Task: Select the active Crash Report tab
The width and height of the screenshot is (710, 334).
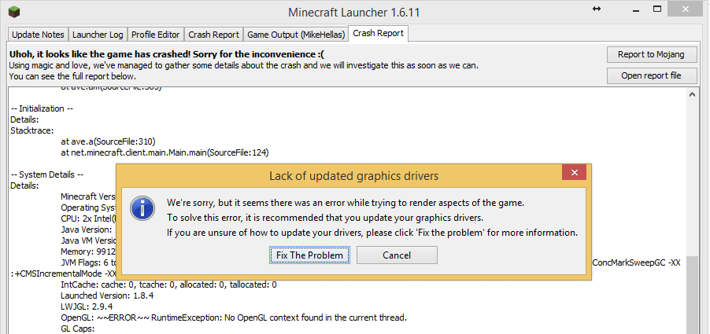Action: pos(378,34)
